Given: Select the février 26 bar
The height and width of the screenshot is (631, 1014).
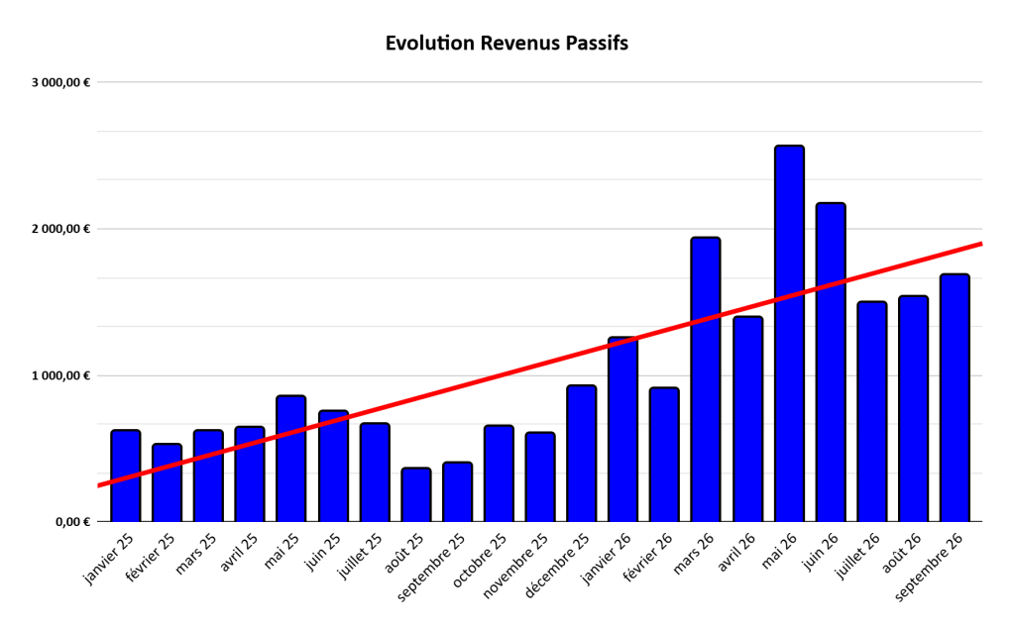Looking at the screenshot, I should [x=664, y=455].
